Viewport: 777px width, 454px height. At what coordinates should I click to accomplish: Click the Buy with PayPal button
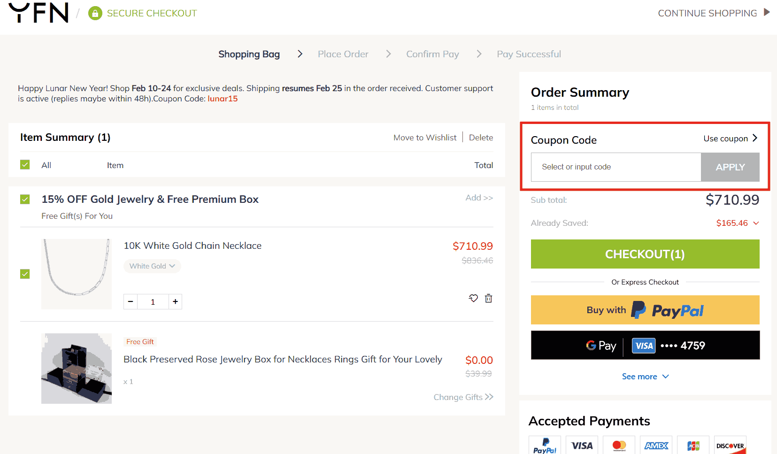(645, 310)
